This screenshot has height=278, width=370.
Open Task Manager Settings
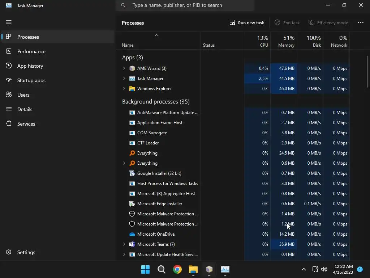[58, 252]
